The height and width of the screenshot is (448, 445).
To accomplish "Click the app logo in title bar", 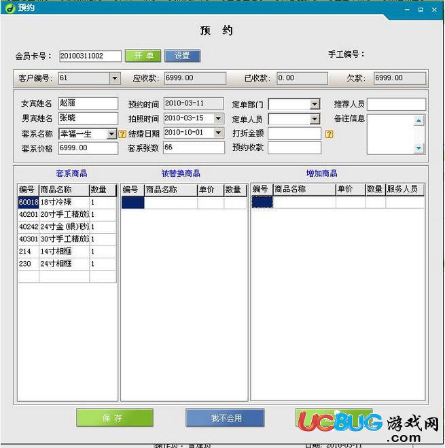I will (x=10, y=7).
